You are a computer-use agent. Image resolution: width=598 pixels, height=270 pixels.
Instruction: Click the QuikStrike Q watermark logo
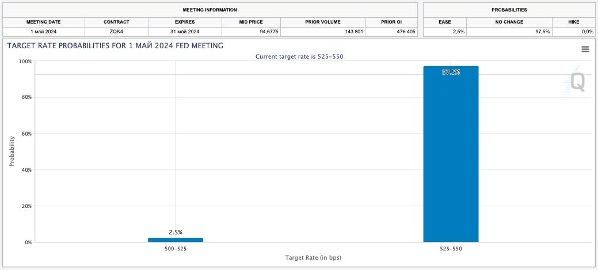click(x=576, y=83)
